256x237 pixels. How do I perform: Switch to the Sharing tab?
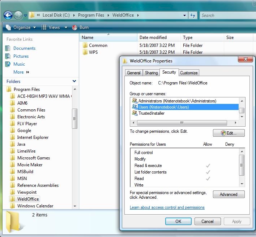click(151, 73)
